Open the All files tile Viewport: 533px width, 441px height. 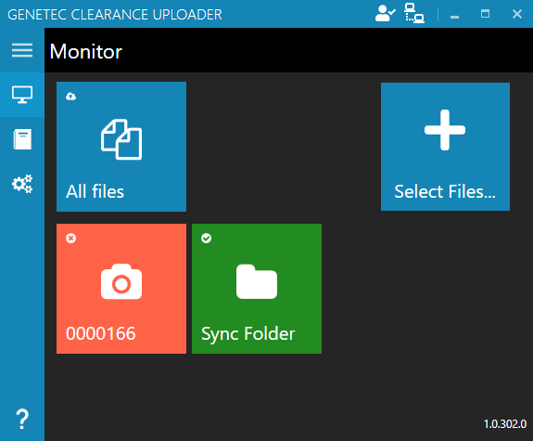point(121,147)
